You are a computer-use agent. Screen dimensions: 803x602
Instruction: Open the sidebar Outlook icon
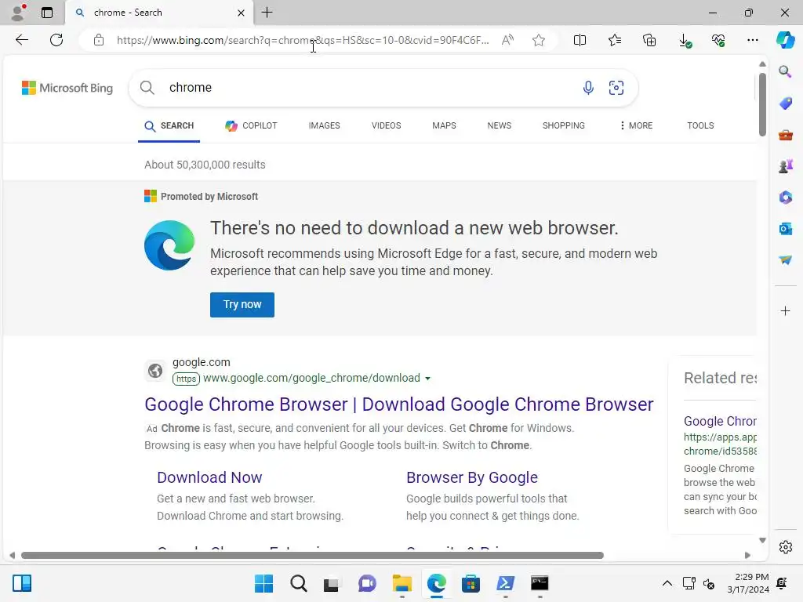click(785, 229)
